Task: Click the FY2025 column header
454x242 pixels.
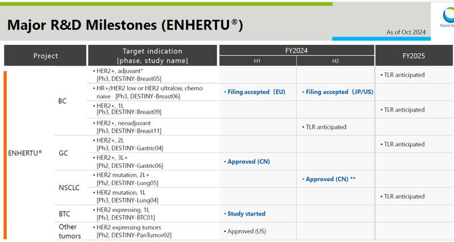Action: [414, 56]
